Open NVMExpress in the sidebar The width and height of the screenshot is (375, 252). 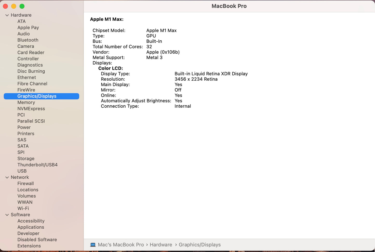(x=31, y=109)
